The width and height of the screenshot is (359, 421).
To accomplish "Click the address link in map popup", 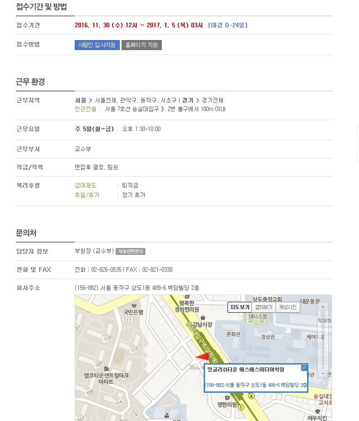I will (x=256, y=385).
